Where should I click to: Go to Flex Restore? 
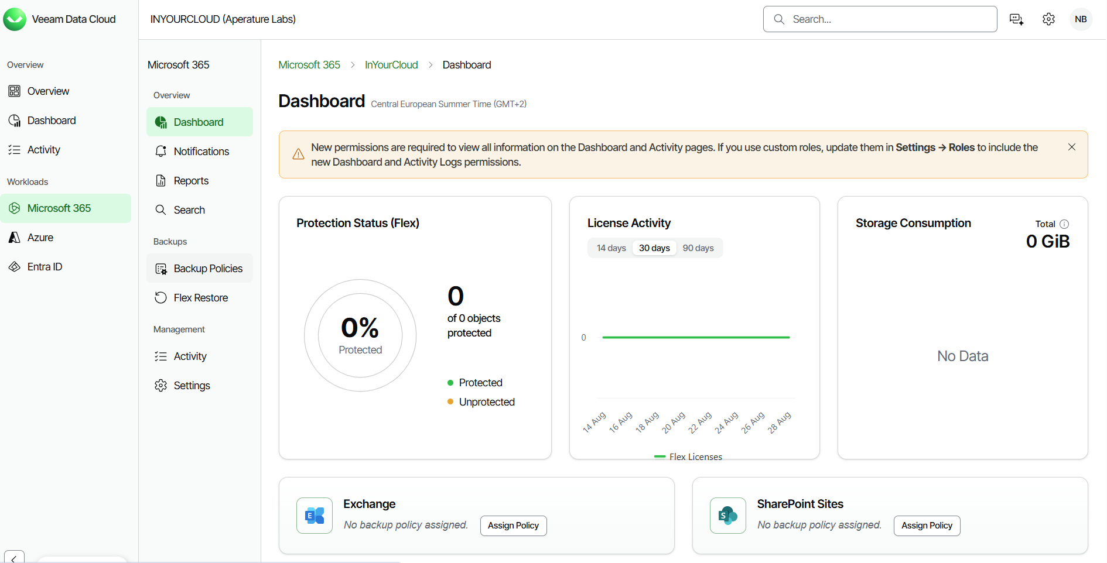pos(200,298)
